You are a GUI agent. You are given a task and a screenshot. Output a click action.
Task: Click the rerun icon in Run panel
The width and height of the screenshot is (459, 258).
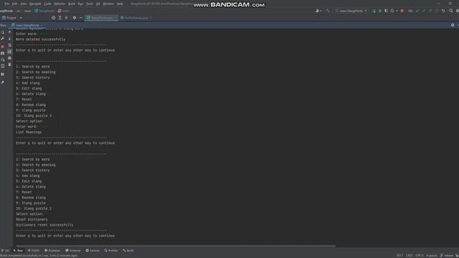(3, 32)
